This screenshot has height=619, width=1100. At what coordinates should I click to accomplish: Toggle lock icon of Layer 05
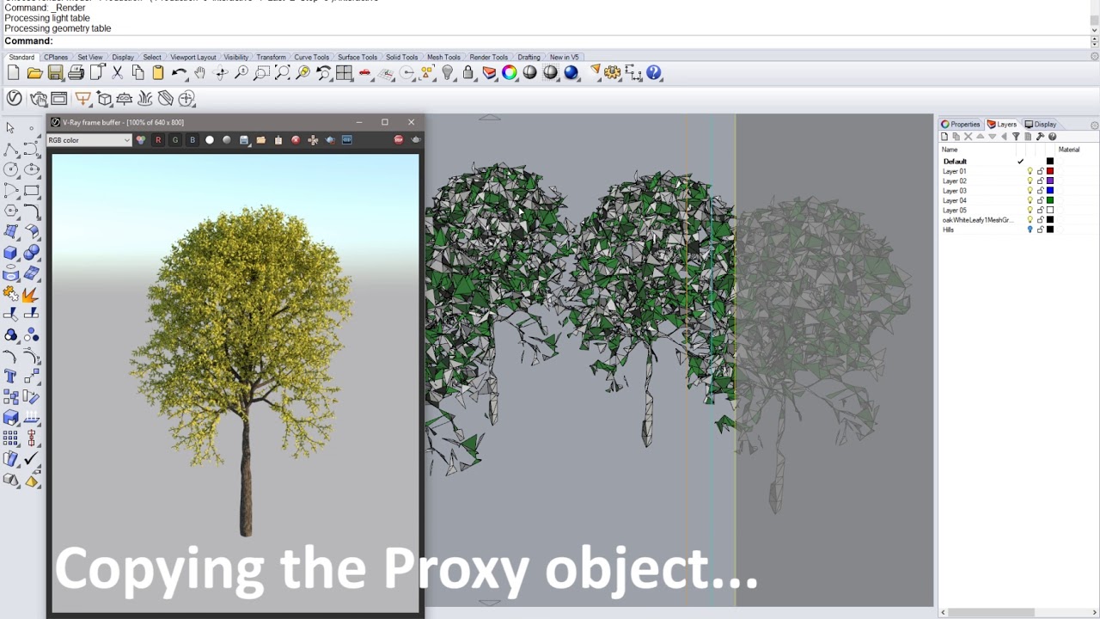coord(1040,211)
